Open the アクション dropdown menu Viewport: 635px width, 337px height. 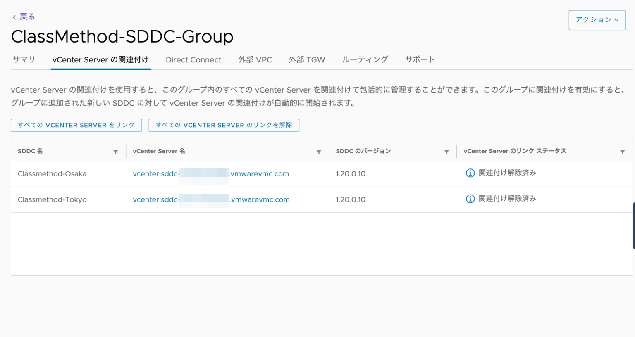[x=597, y=19]
